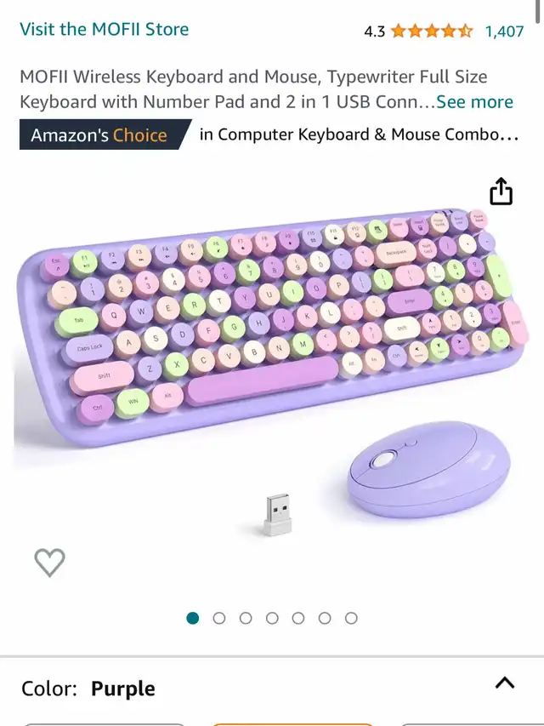Switch to the second image dot
The image size is (544, 726).
click(219, 618)
